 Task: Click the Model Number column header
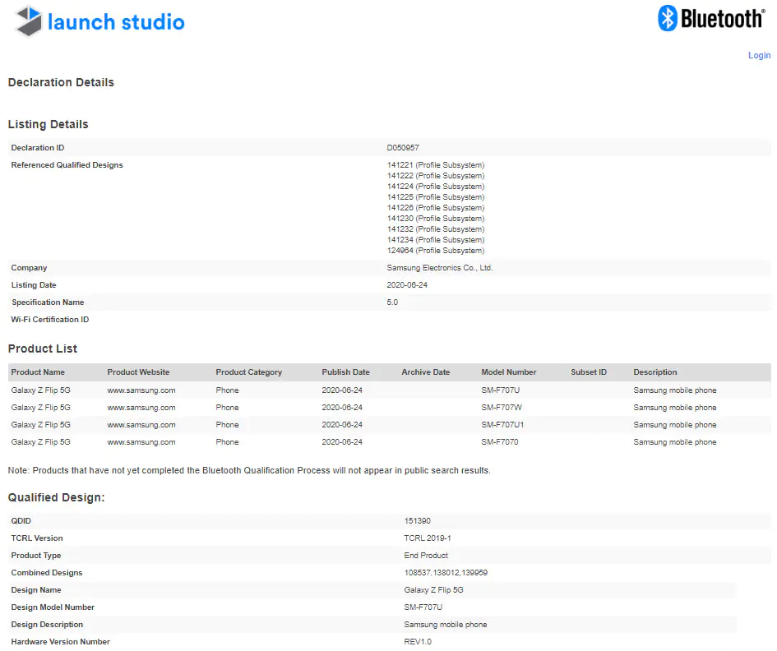[x=508, y=372]
